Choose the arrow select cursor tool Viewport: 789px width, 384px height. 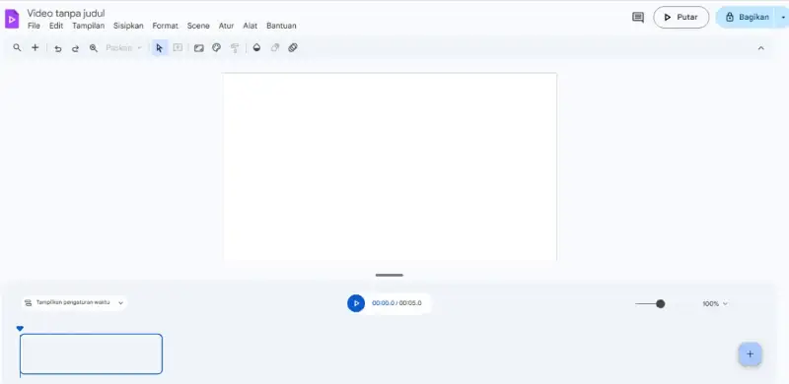coord(160,48)
